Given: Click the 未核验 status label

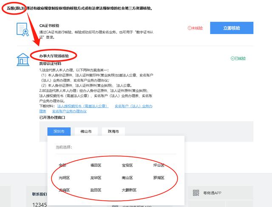Looking at the screenshot, I should coord(195,28).
